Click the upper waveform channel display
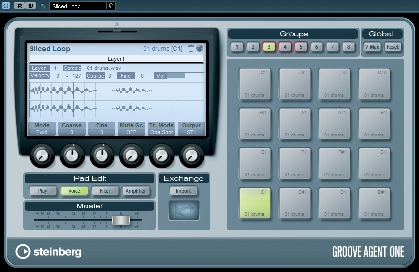This screenshot has width=419, height=272. pos(116,91)
